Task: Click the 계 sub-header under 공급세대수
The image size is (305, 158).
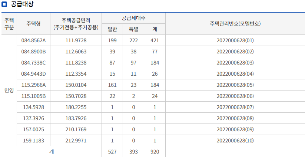Action: tap(155, 29)
